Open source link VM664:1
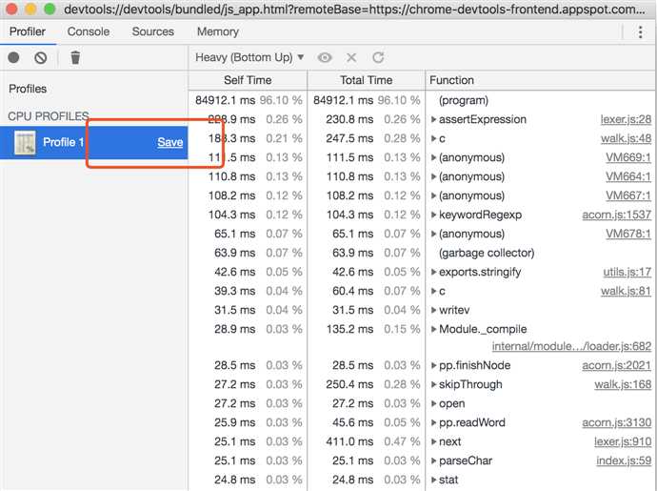Viewport: 657px width, 491px height. (628, 176)
